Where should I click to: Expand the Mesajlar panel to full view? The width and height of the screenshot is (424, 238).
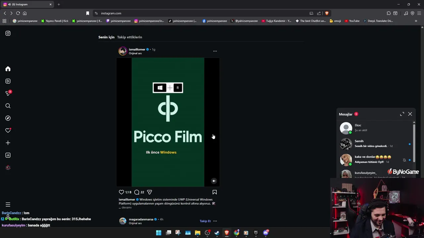pyautogui.click(x=402, y=114)
